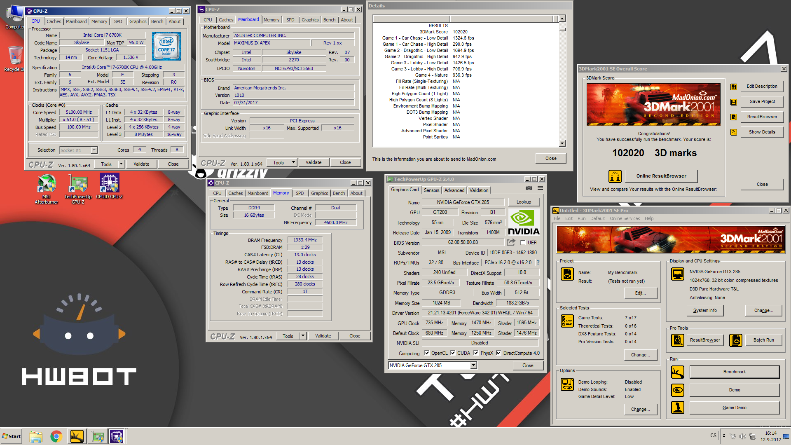
Task: Open the Sensors tab in GPU-Z
Action: coord(431,190)
